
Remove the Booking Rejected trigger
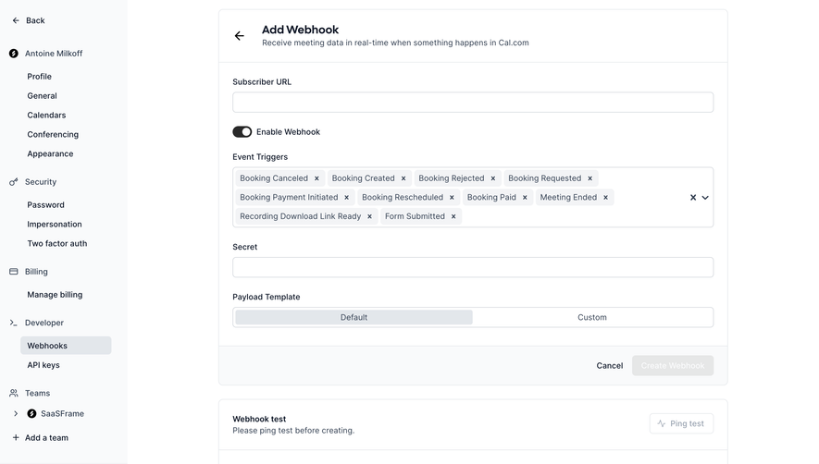492,178
